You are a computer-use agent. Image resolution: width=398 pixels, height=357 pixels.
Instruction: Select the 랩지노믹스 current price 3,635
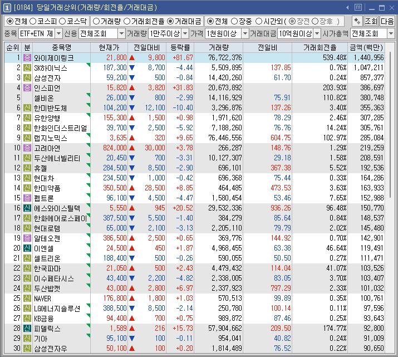pos(118,138)
